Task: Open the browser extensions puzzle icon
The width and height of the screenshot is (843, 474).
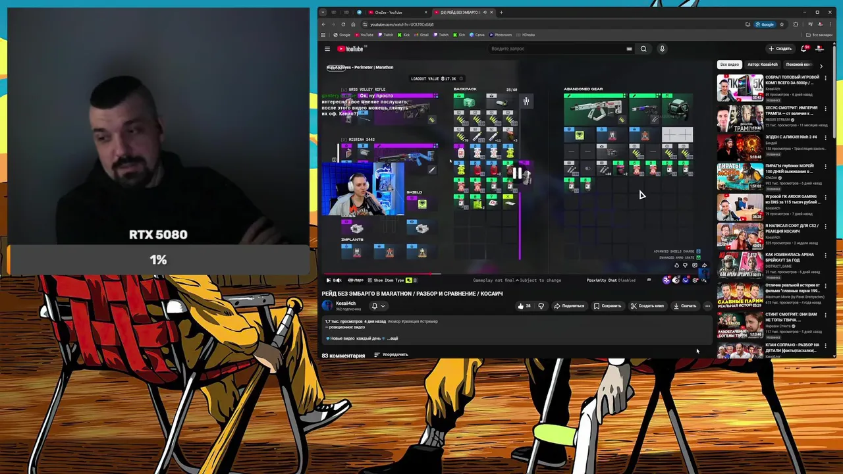Action: (796, 24)
